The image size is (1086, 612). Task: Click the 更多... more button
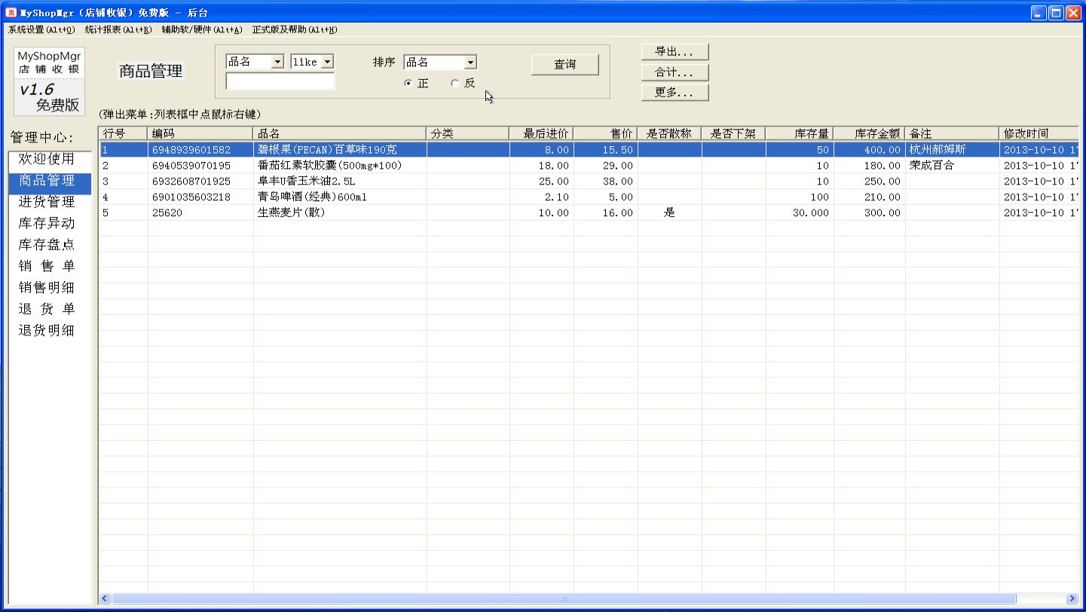[x=675, y=93]
